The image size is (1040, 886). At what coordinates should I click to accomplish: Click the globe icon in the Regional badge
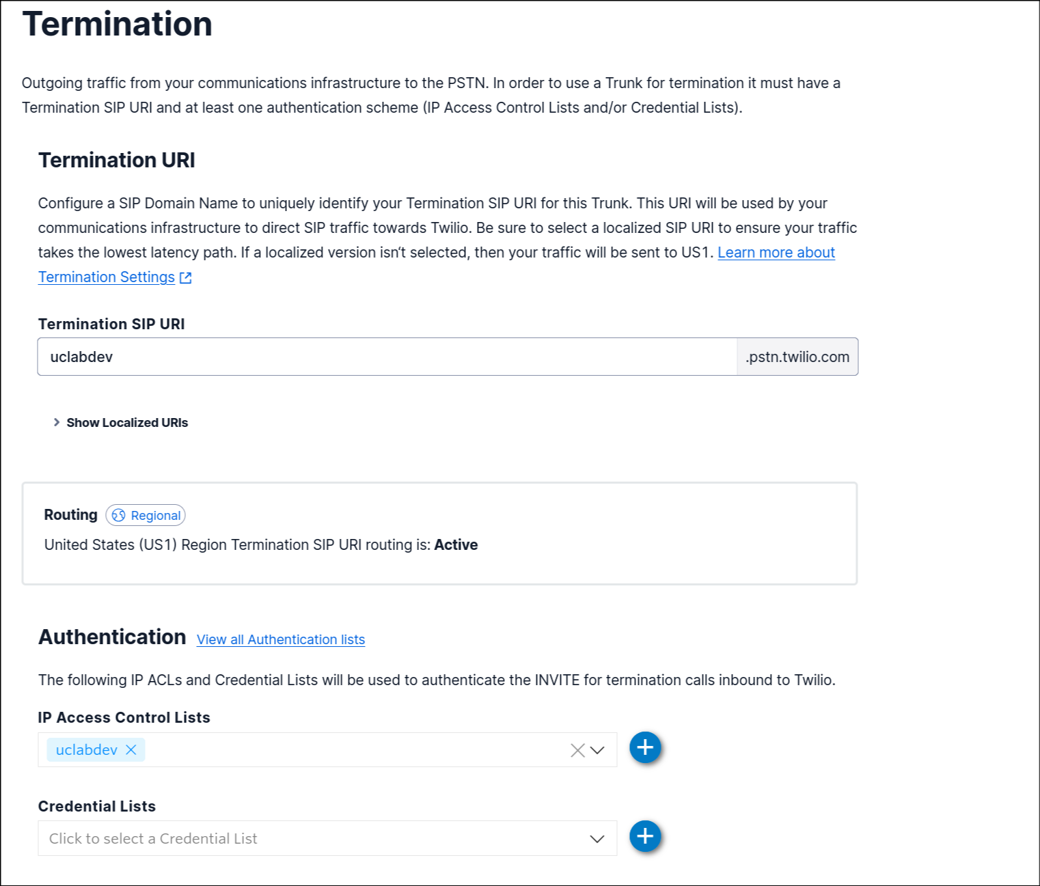pyautogui.click(x=119, y=515)
